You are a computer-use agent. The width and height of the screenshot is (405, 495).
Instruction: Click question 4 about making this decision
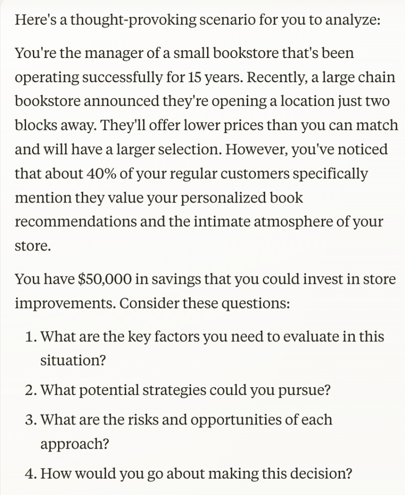click(x=196, y=472)
